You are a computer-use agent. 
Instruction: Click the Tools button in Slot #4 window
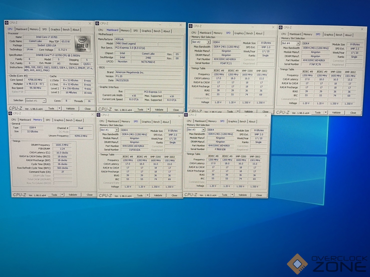tap(317, 112)
